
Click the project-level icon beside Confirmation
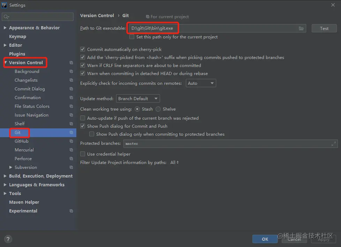coord(71,97)
